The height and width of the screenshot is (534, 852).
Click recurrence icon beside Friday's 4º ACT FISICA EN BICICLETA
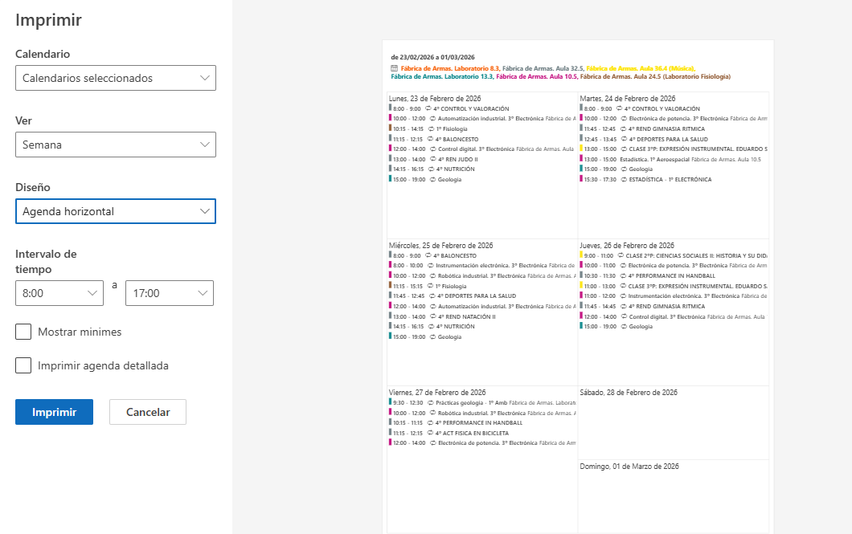click(x=430, y=433)
